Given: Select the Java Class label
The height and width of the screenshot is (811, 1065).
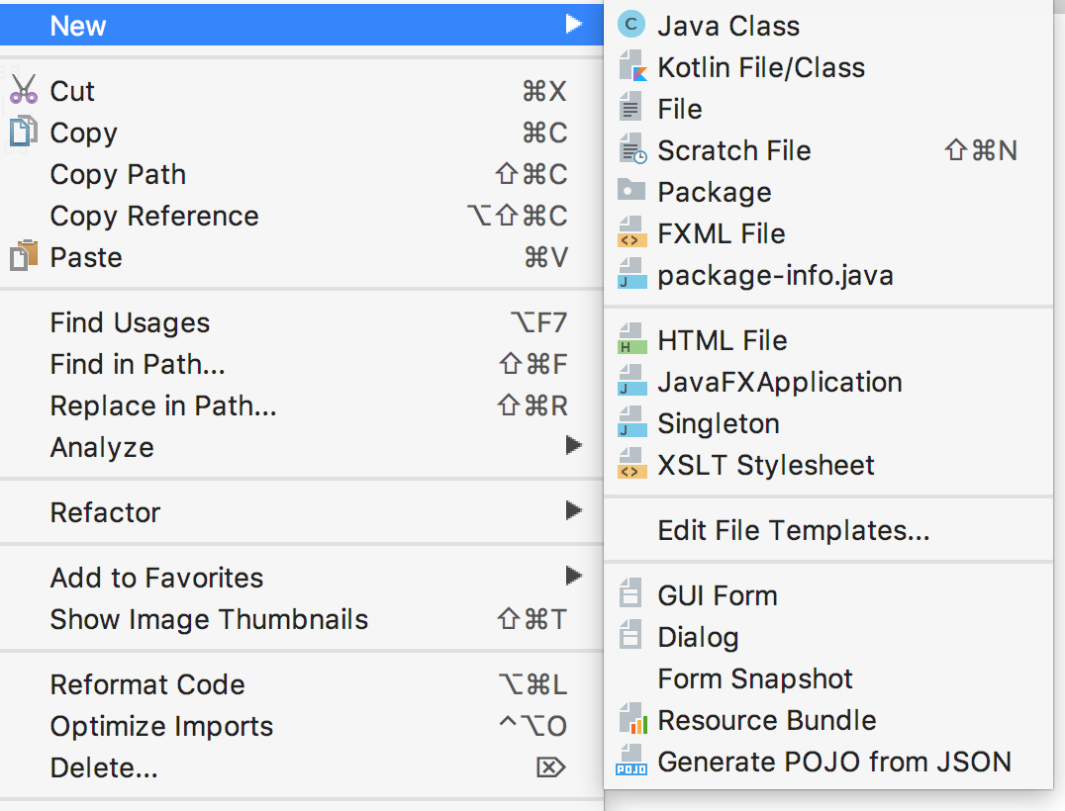Looking at the screenshot, I should tap(728, 26).
